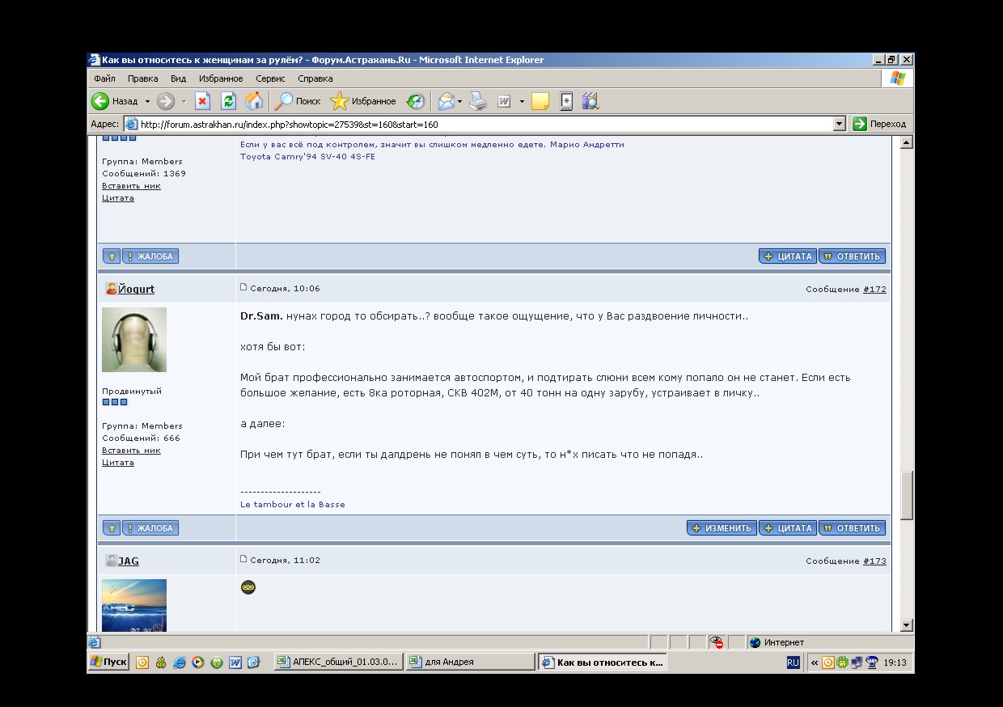
Task: Open the Вид menu
Action: pyautogui.click(x=178, y=78)
